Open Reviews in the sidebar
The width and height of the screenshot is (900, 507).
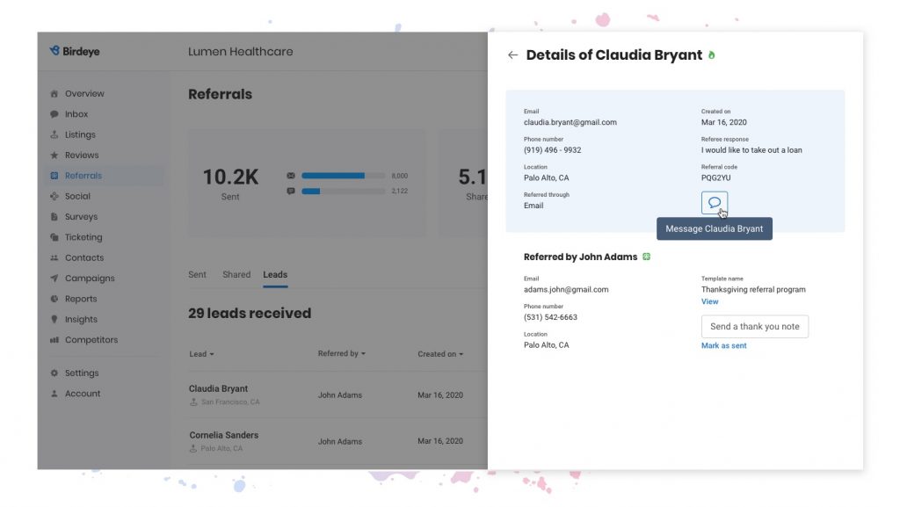(x=82, y=156)
